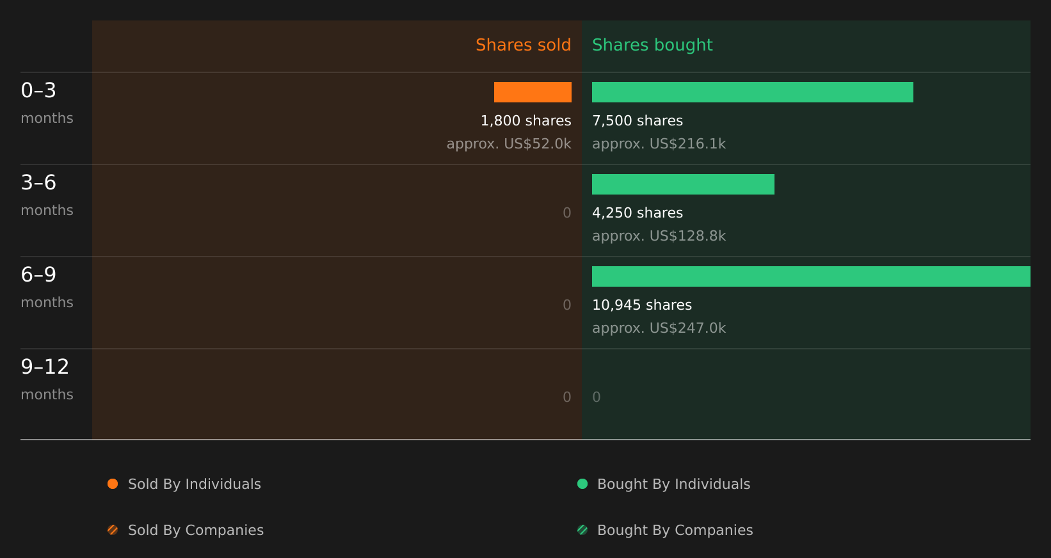This screenshot has width=1051, height=558.
Task: Click the 6–9 months row label
Action: [x=47, y=287]
